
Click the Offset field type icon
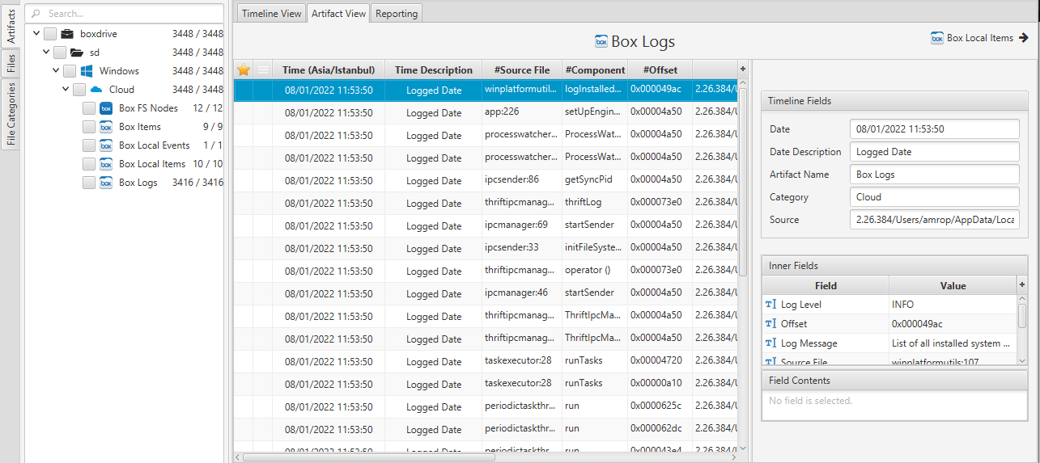(x=770, y=324)
